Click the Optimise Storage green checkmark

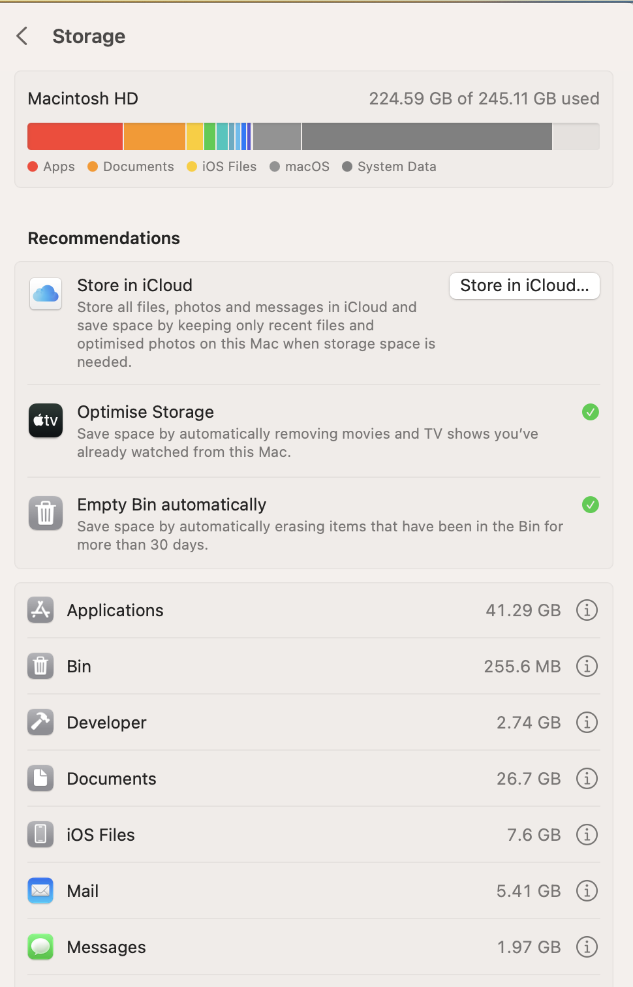click(x=591, y=412)
